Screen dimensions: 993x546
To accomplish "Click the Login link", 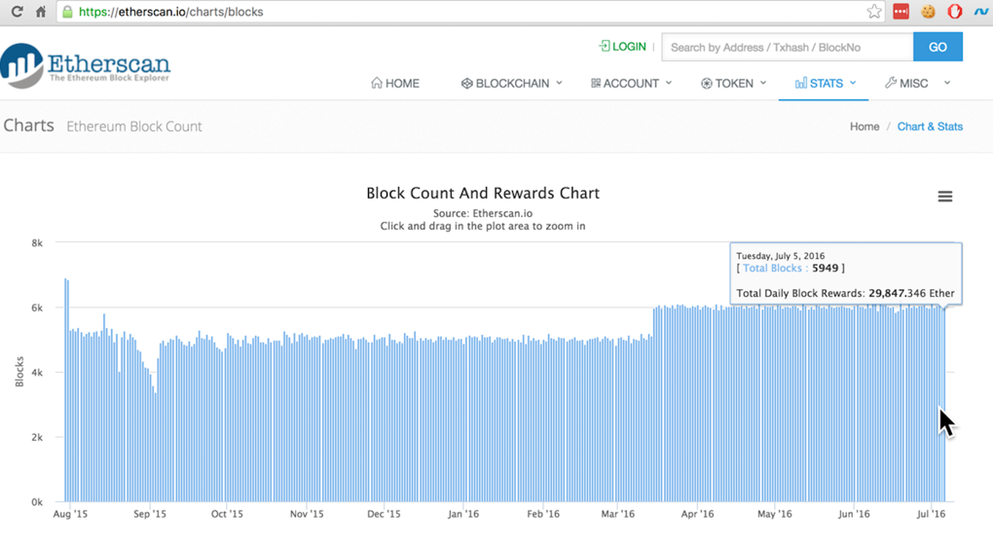I will [623, 47].
